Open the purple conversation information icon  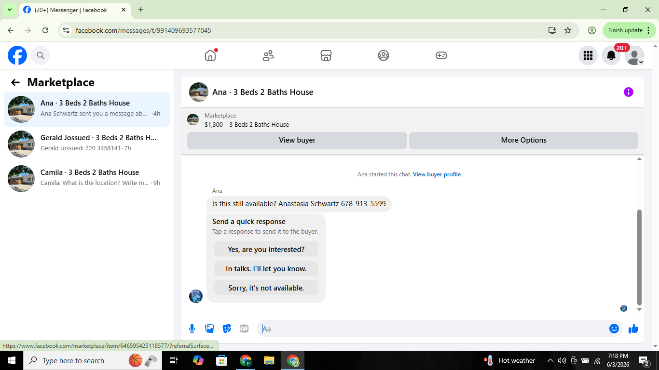(628, 92)
